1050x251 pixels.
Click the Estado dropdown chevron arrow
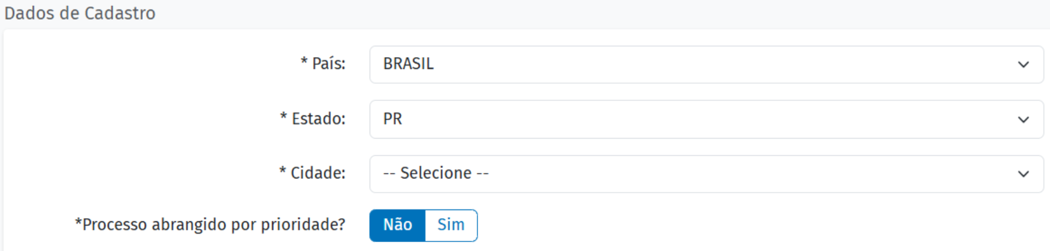point(1023,120)
